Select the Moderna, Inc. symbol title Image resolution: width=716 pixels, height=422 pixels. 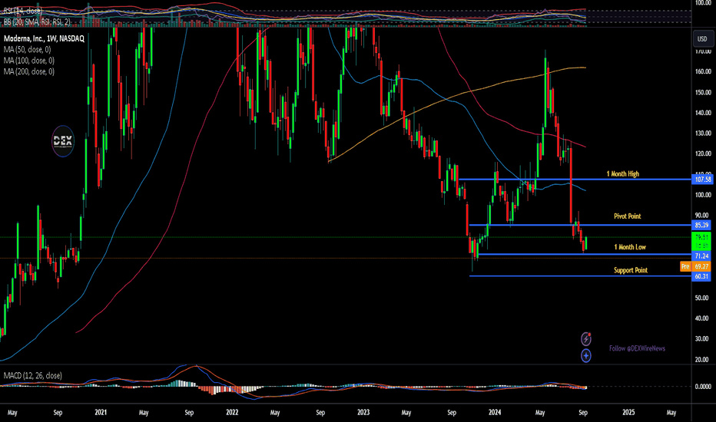tap(44, 39)
